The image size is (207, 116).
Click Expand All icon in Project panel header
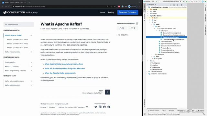tap(174, 5)
